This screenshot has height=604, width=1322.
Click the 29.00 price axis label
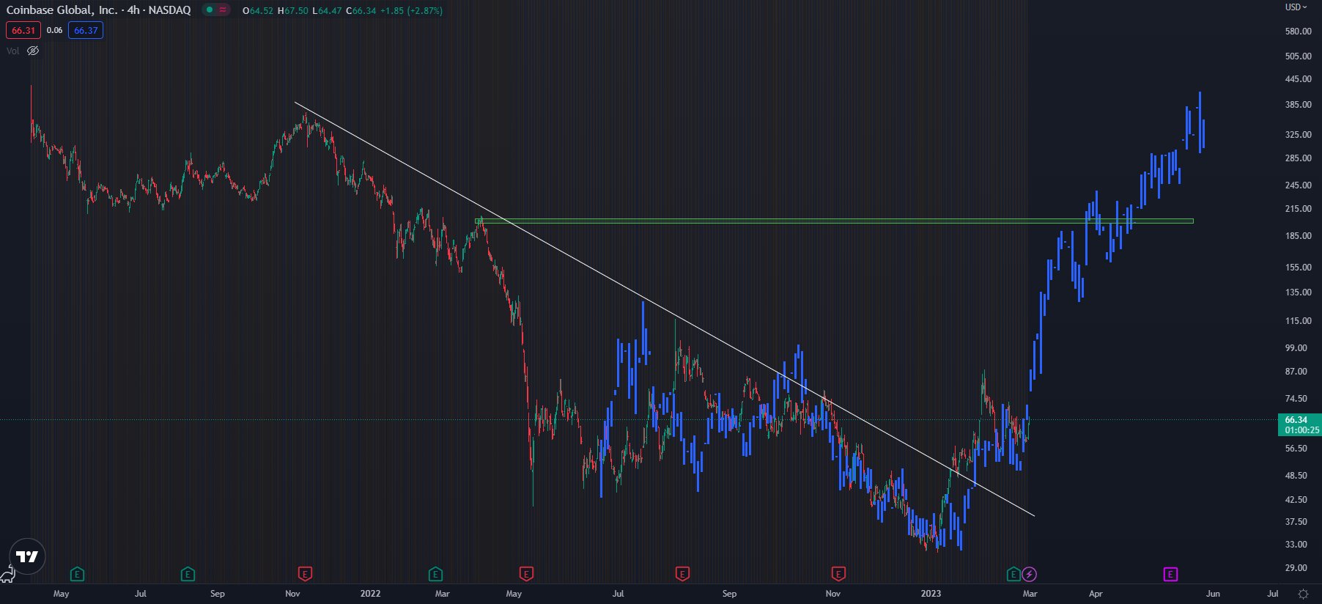point(1296,568)
